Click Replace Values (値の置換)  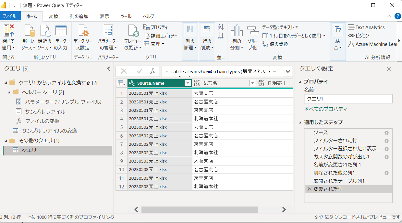click(275, 44)
